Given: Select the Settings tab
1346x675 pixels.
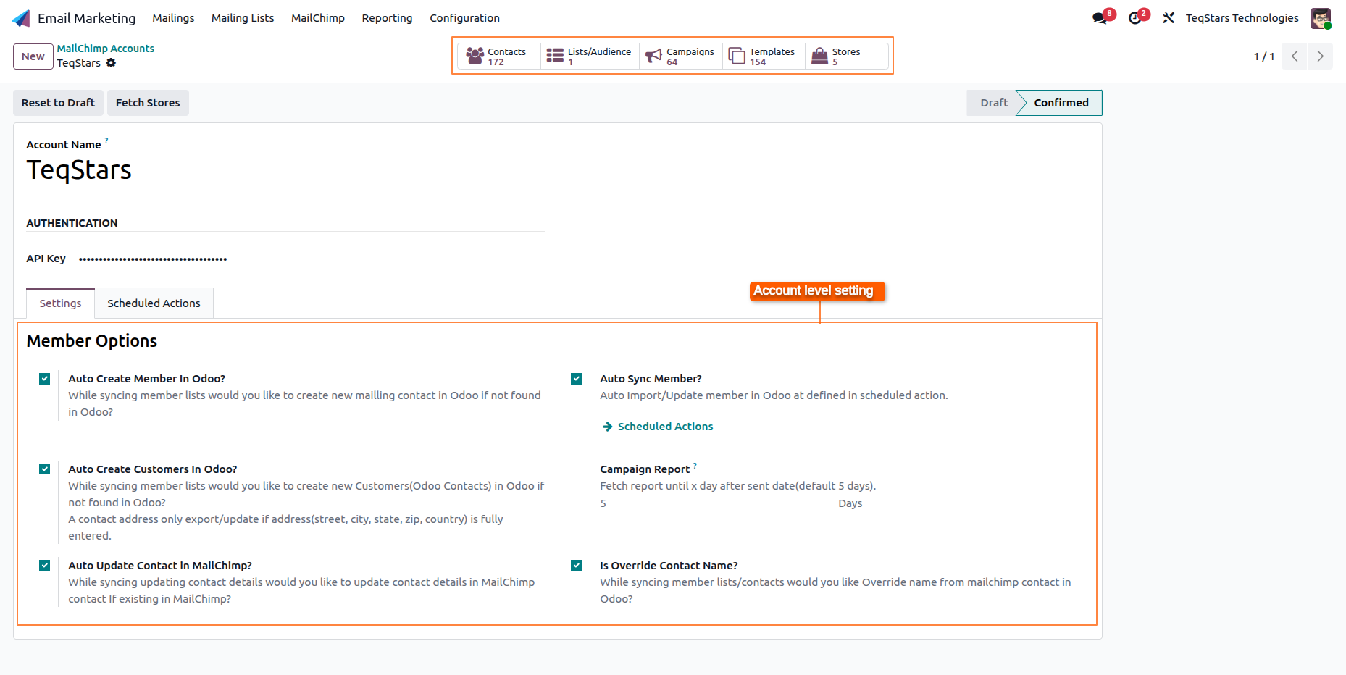Looking at the screenshot, I should click(60, 303).
